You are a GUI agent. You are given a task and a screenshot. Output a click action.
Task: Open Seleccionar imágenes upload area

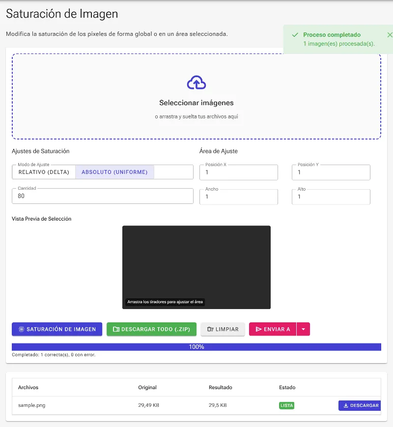[x=196, y=96]
